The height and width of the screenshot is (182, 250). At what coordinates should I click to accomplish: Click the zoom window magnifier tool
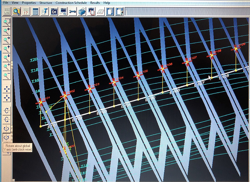point(6,22)
